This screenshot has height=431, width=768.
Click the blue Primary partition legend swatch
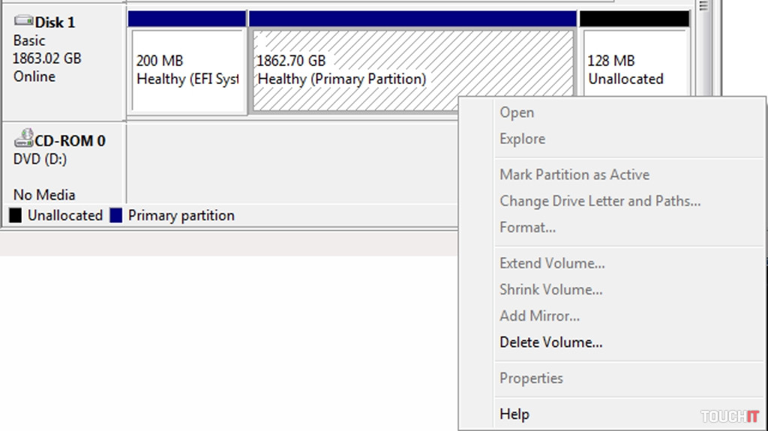[115, 216]
